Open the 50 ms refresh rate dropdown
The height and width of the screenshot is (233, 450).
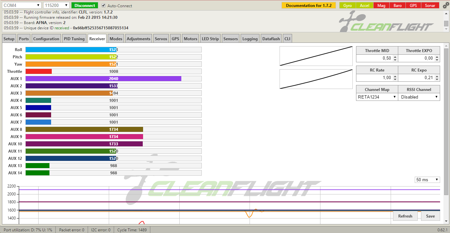[427, 180]
